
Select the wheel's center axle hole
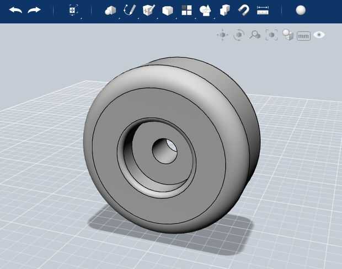tap(164, 151)
